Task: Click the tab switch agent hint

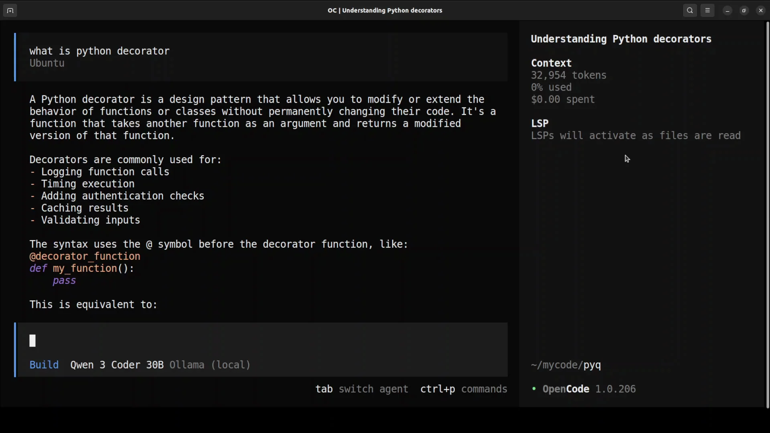Action: click(361, 389)
